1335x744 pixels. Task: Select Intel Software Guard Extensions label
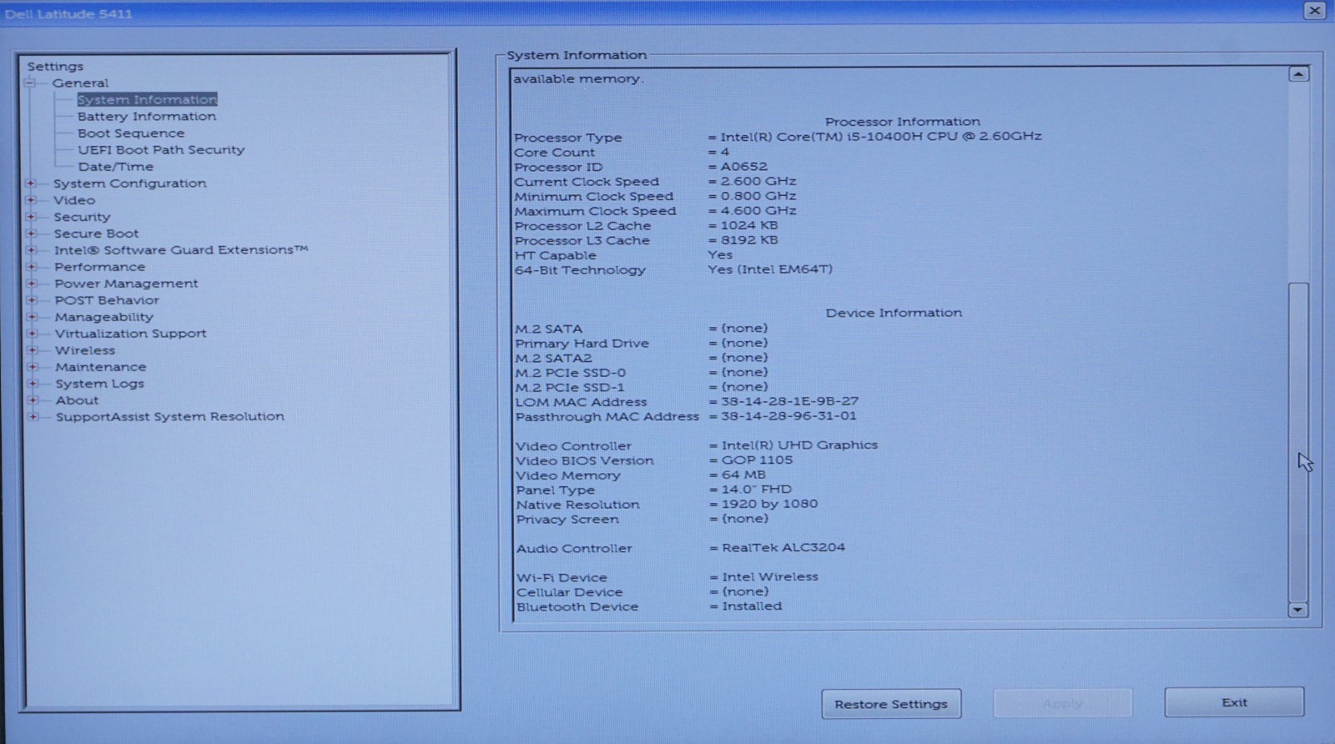tap(181, 250)
